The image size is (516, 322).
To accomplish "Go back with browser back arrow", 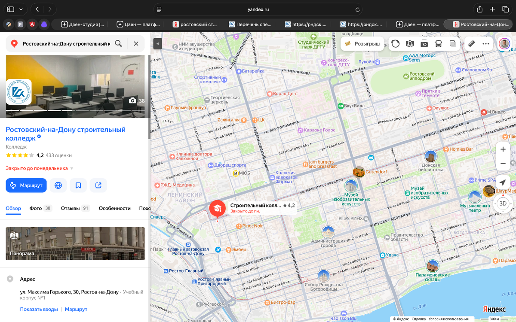I will click(x=37, y=9).
